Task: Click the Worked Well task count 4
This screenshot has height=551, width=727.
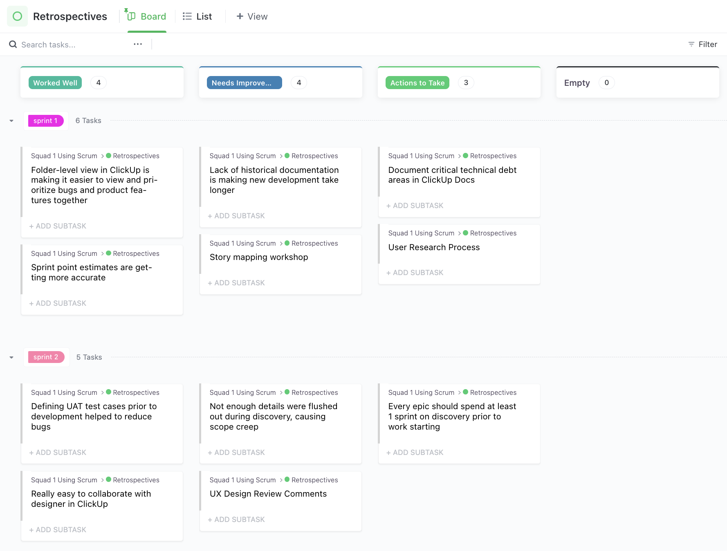Action: (99, 83)
